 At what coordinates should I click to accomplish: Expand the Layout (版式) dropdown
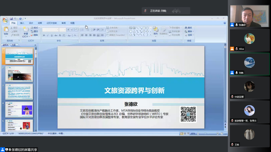click(x=36, y=28)
